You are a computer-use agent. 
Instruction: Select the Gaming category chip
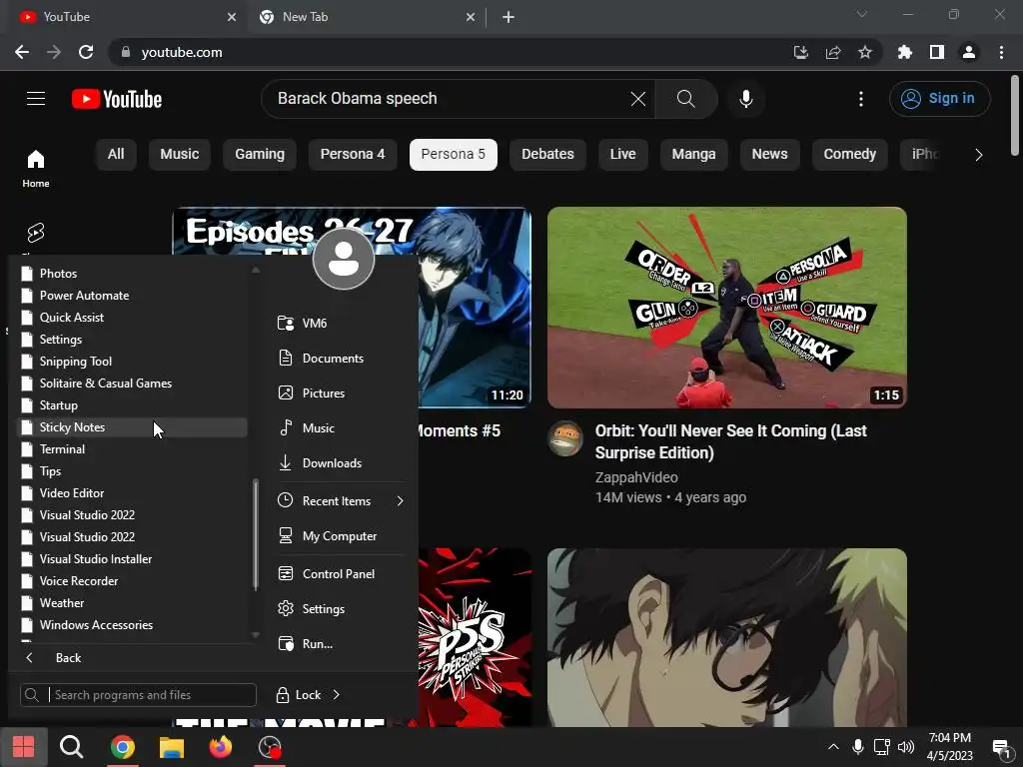click(260, 155)
